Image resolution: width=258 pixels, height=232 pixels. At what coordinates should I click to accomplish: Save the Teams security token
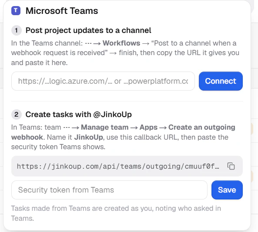click(x=227, y=190)
